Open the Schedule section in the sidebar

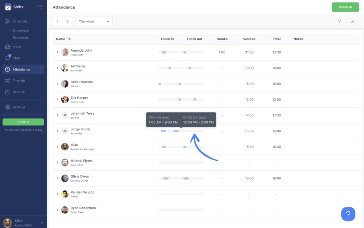pos(21,21)
